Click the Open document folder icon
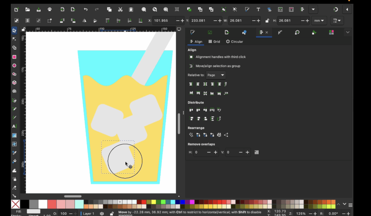Image resolution: width=371 pixels, height=216 pixels. [x=28, y=9]
